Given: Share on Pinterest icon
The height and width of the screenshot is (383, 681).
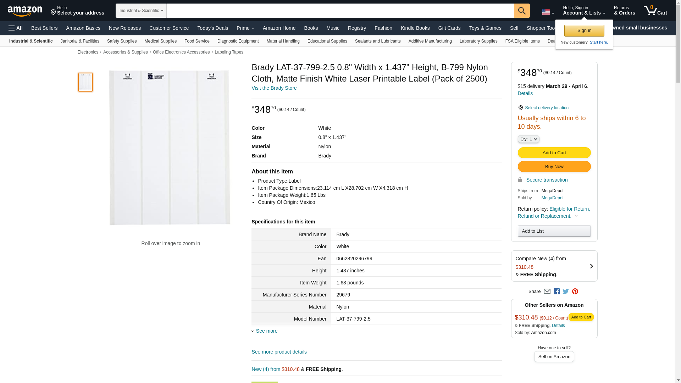Looking at the screenshot, I should (x=575, y=292).
